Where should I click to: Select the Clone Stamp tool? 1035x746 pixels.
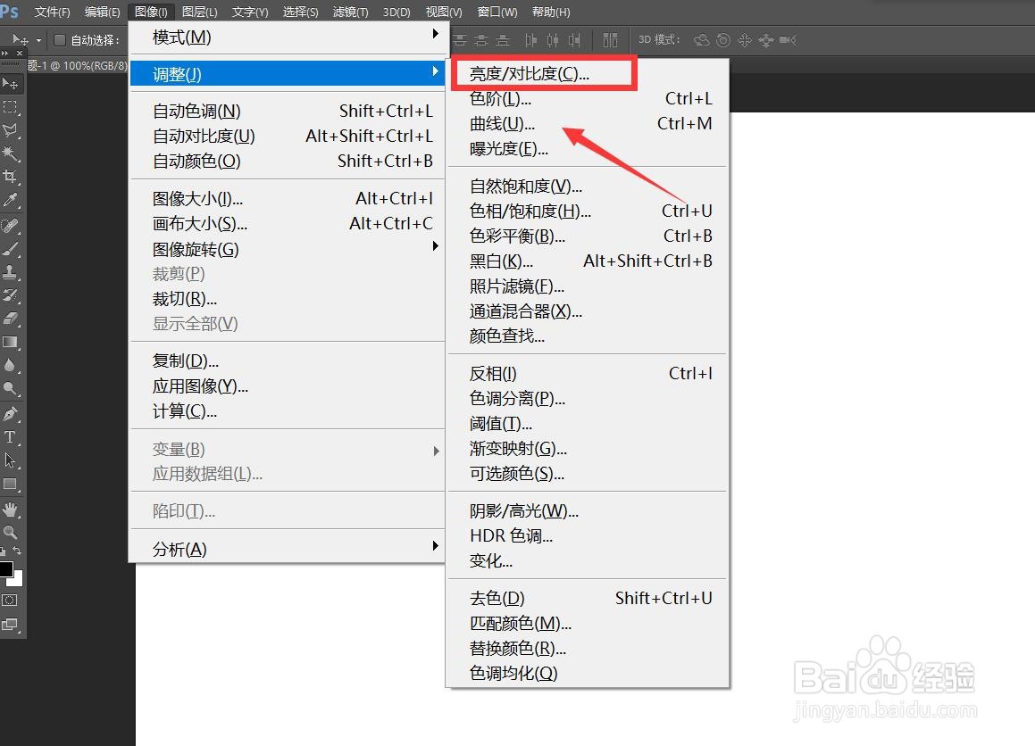[x=11, y=272]
